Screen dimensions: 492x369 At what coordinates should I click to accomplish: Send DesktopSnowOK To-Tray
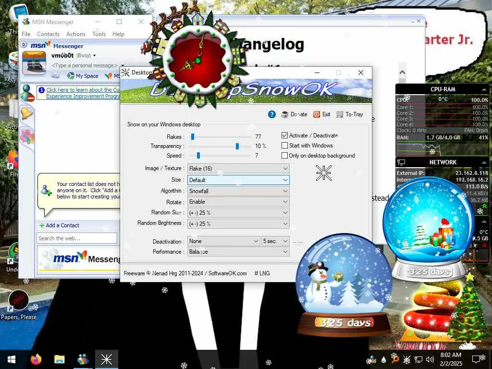click(x=350, y=114)
